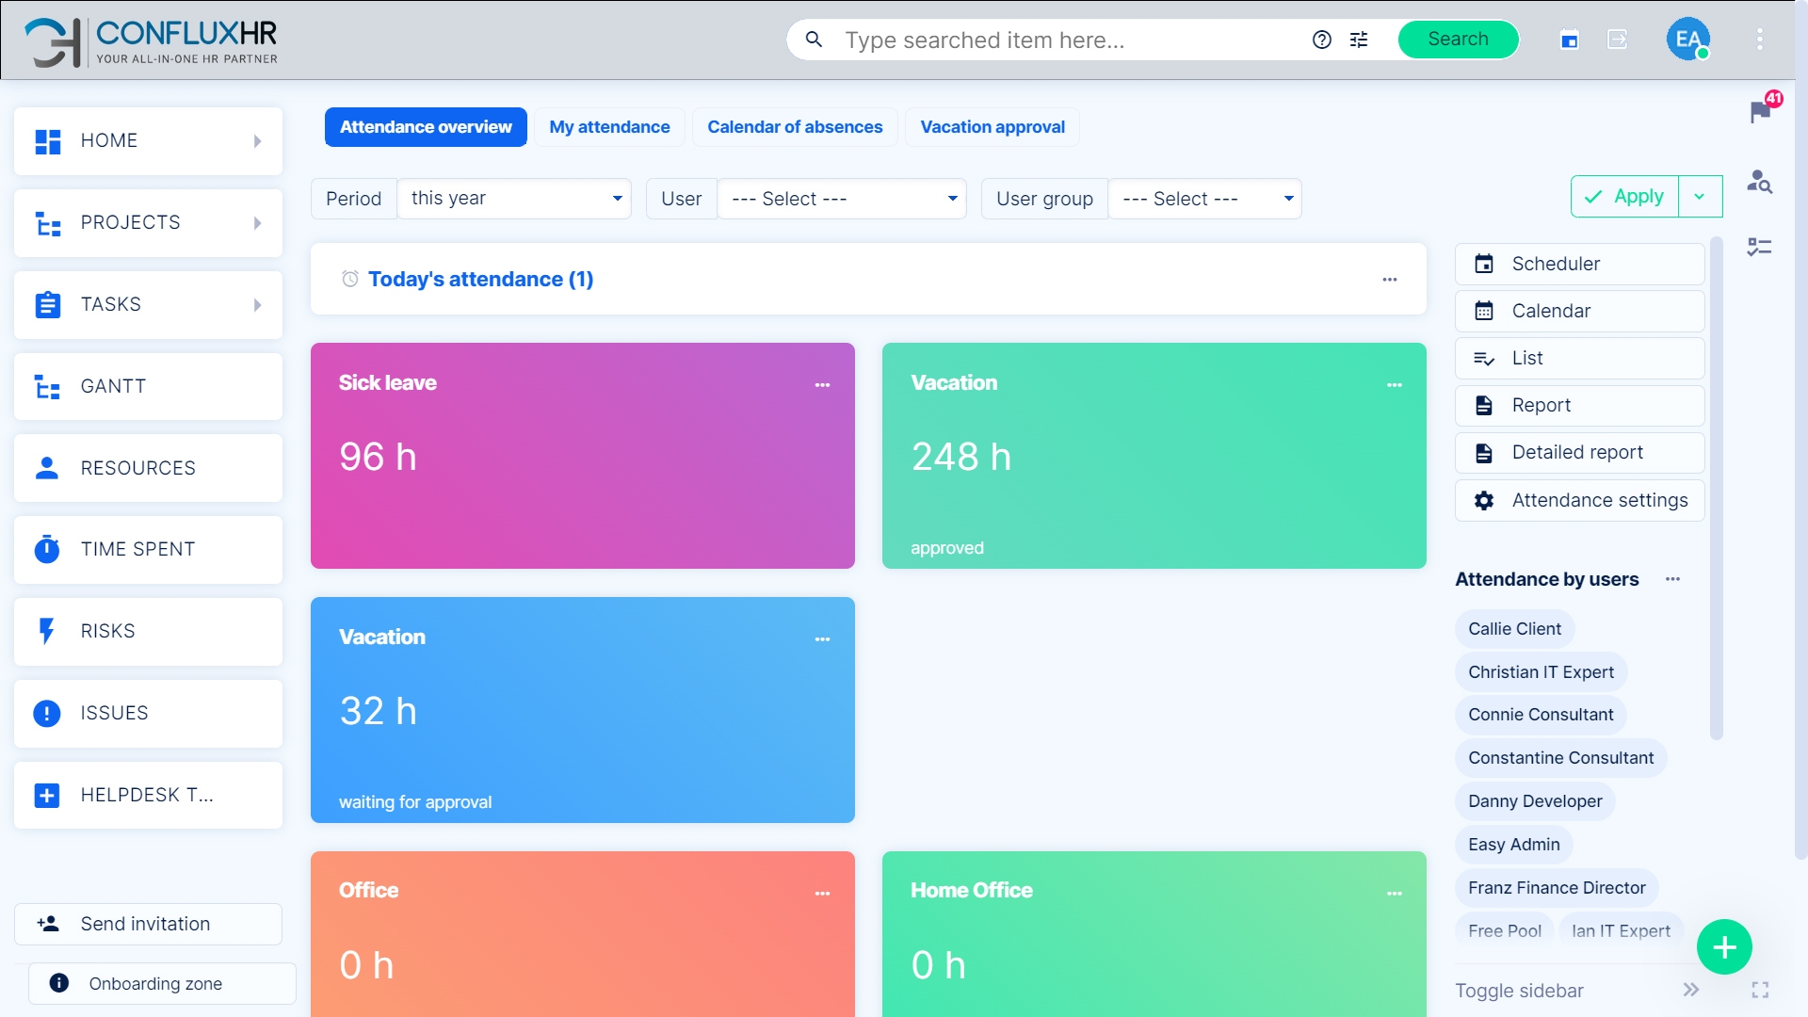Screen dimensions: 1808x1017
Task: Toggle sidebar using double chevron
Action: coord(1691,990)
